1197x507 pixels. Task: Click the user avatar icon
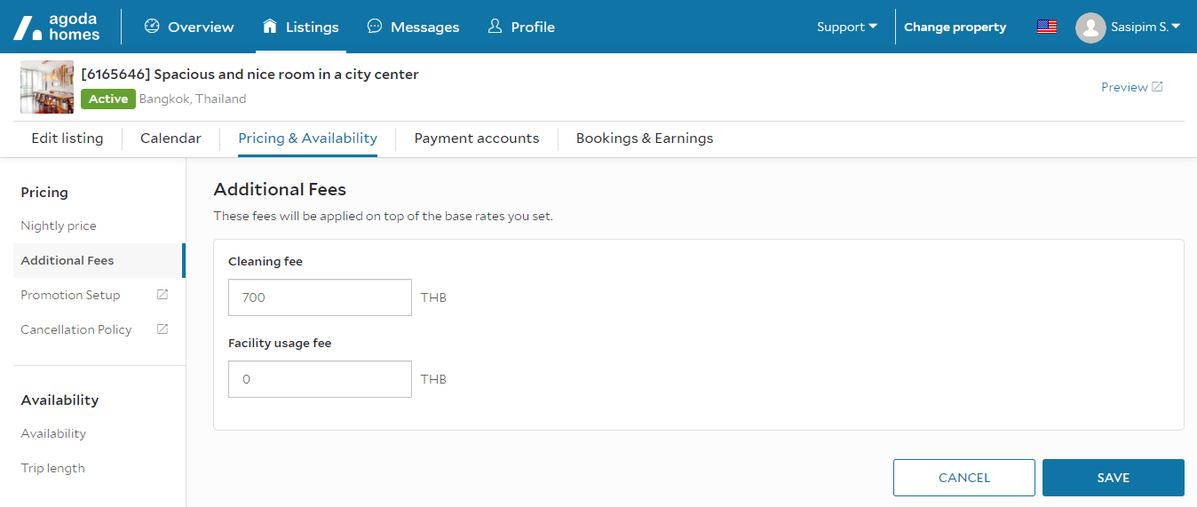tap(1090, 28)
